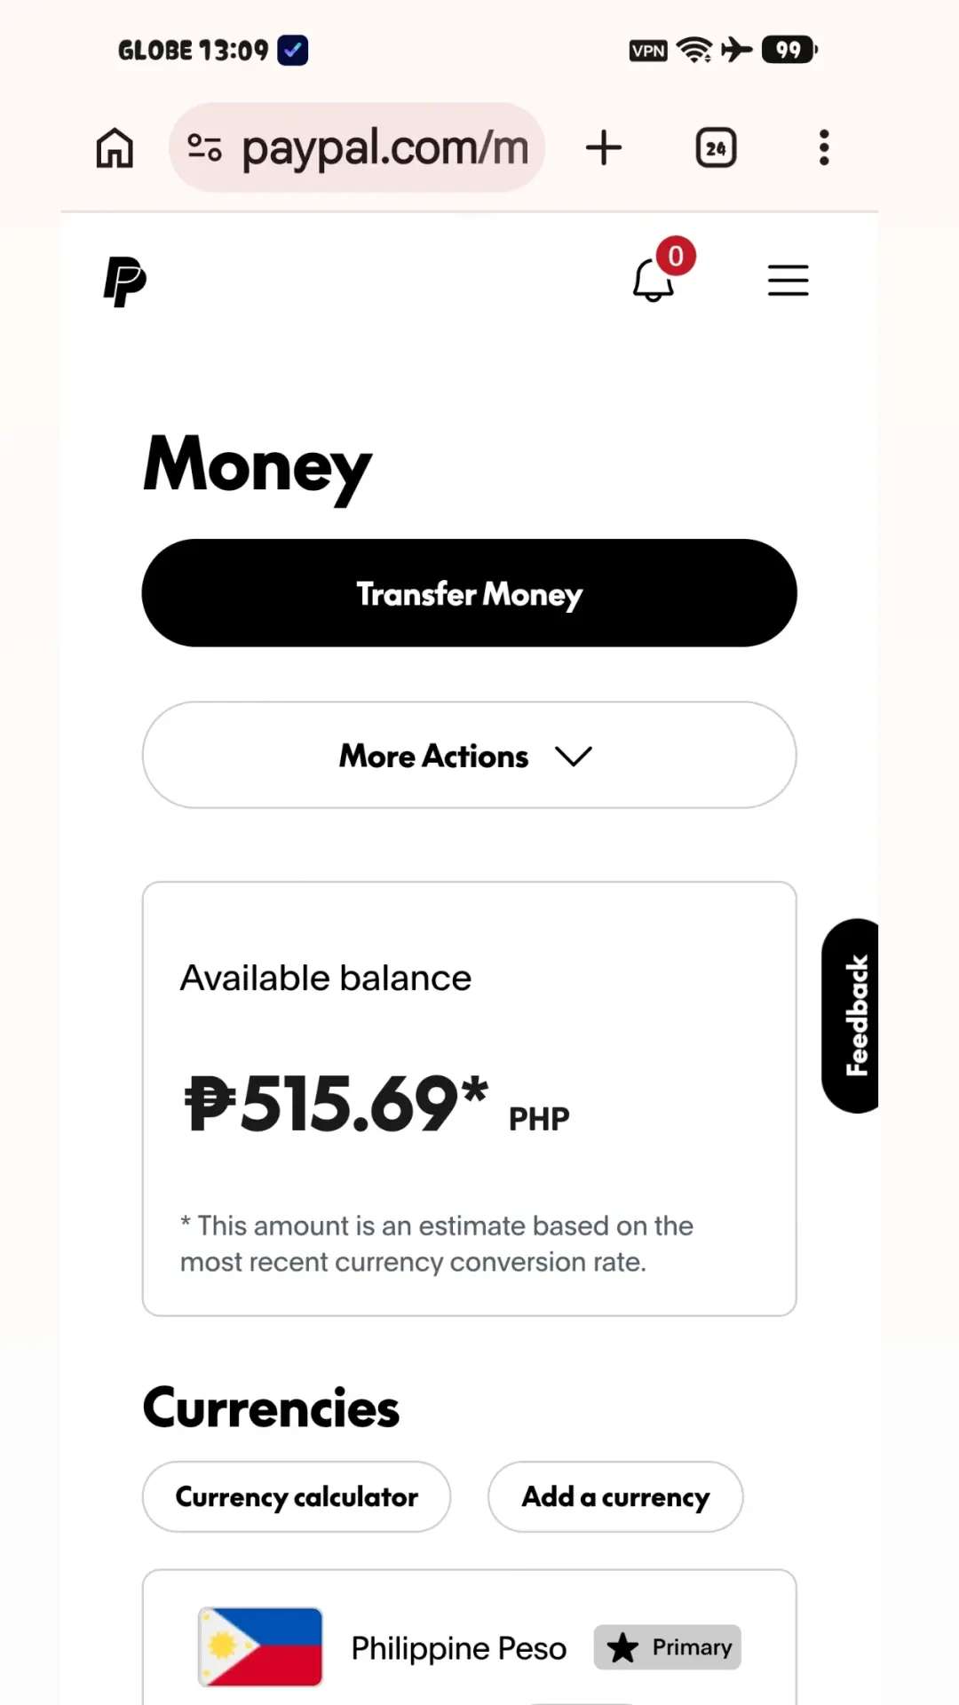Tap the VPN status bar indicator

(x=648, y=51)
